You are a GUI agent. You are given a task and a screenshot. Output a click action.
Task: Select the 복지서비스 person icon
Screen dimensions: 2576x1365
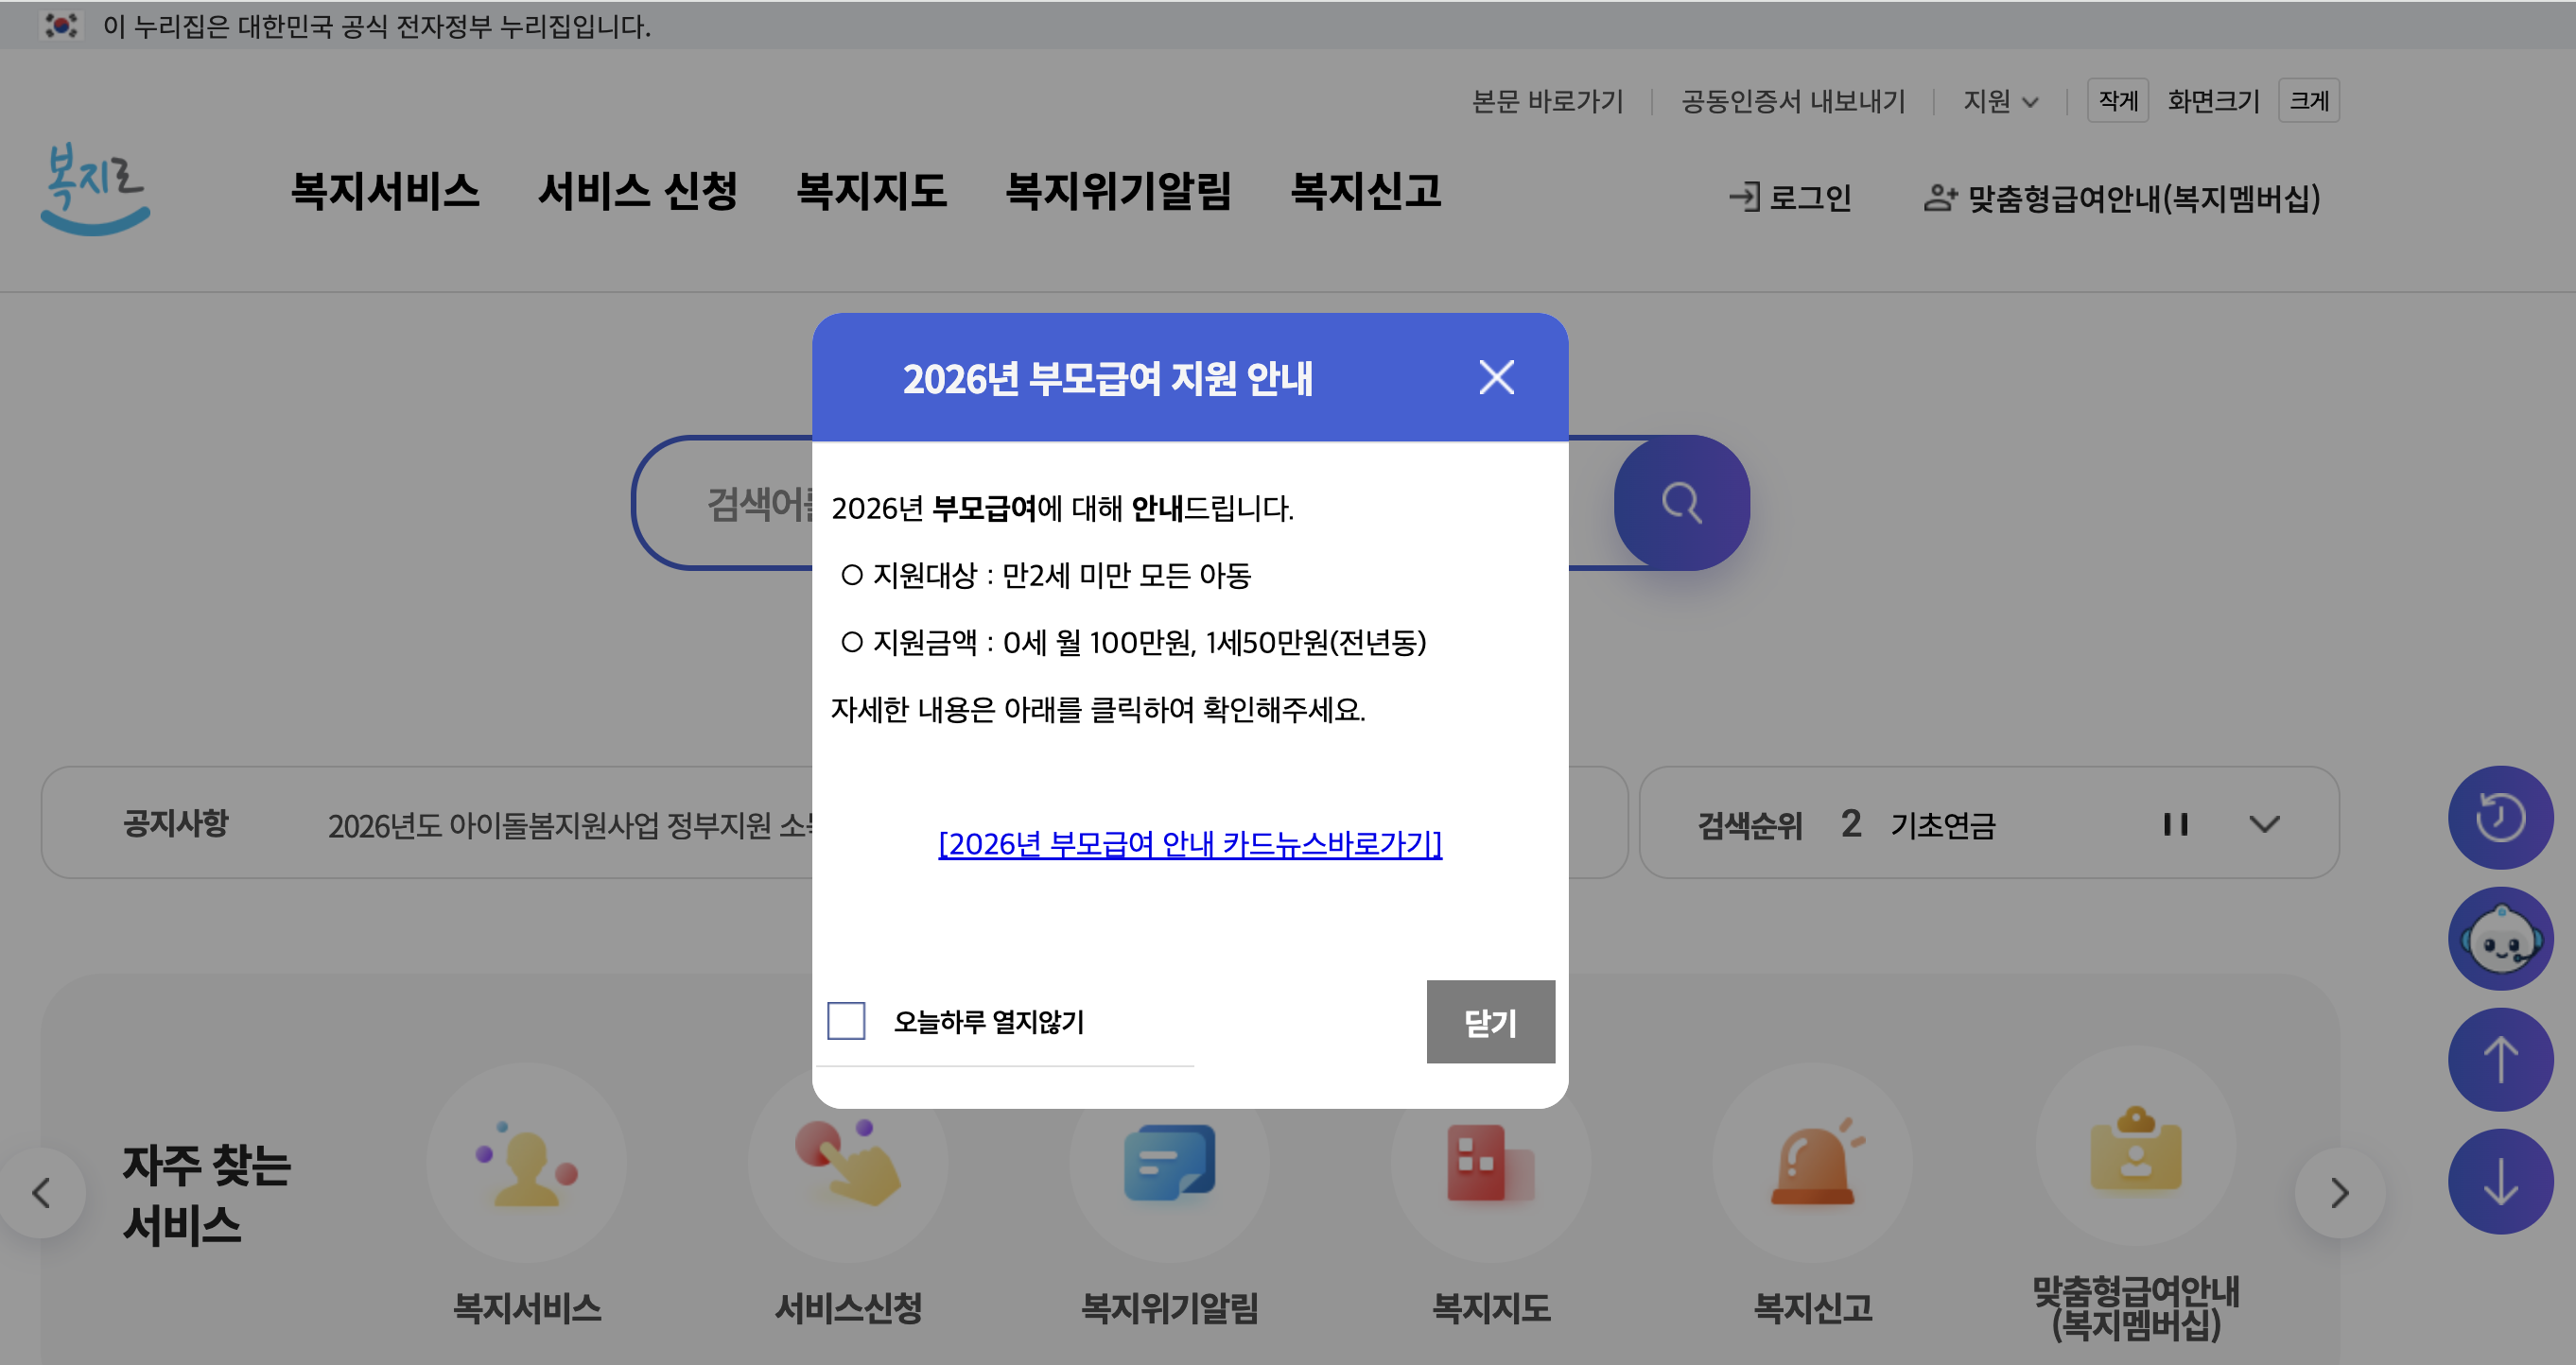pyautogui.click(x=527, y=1165)
